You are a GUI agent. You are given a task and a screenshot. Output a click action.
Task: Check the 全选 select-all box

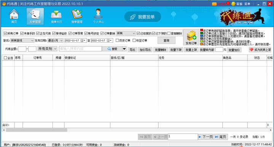tap(5, 58)
